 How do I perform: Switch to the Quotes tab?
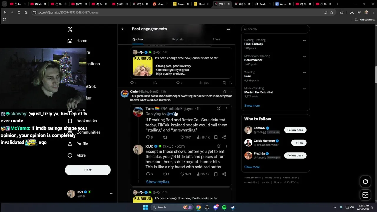(138, 39)
